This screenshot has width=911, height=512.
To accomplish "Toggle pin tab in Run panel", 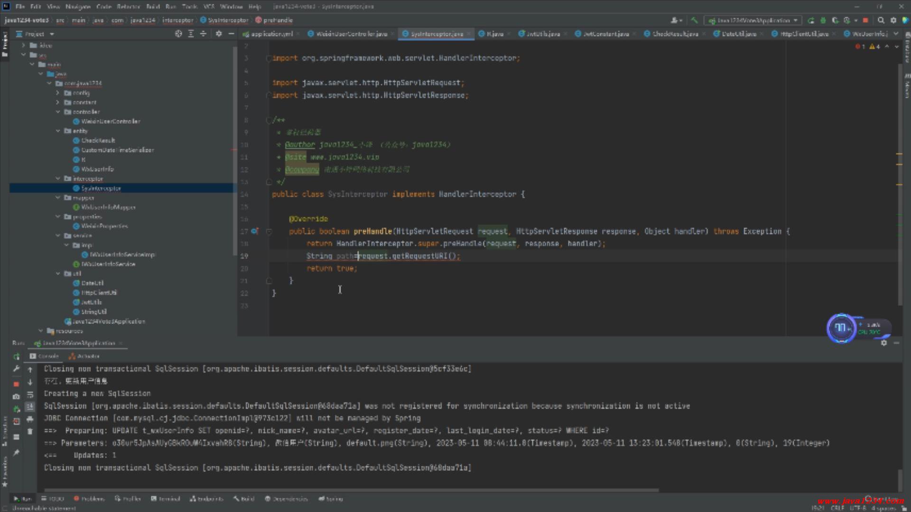I will 16,453.
